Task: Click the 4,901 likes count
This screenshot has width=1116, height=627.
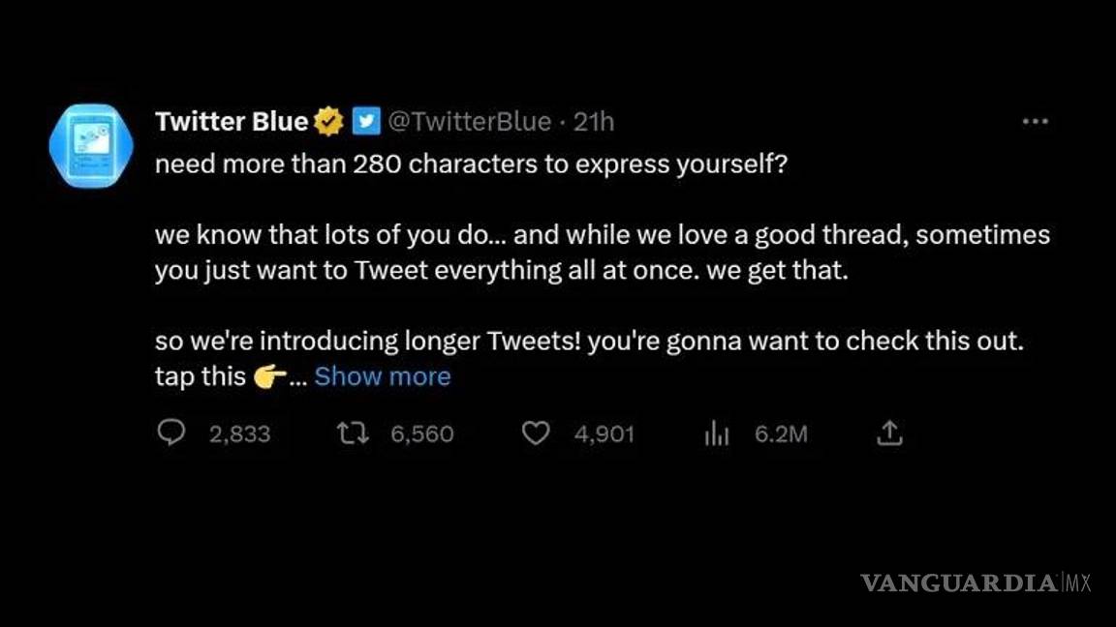Action: pos(604,434)
